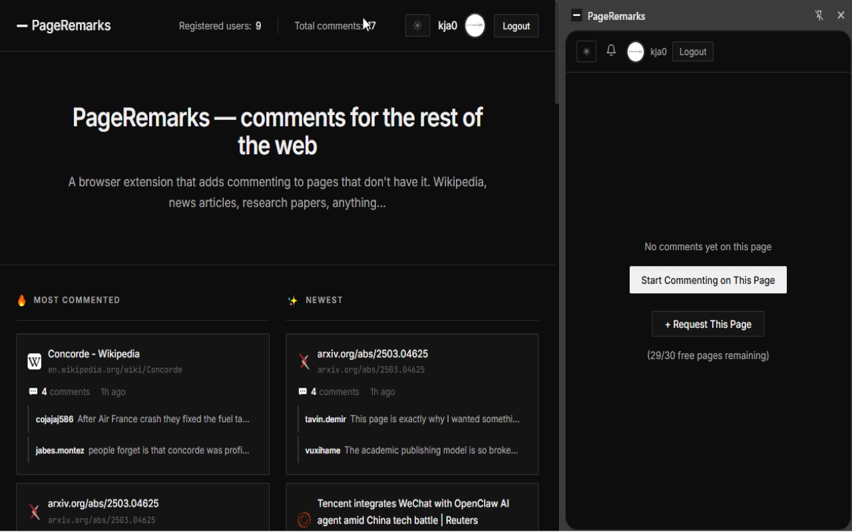
Task: Click the main page vertical scrollbar
Action: pyautogui.click(x=557, y=53)
